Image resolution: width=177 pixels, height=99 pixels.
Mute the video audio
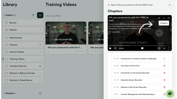coord(115,48)
